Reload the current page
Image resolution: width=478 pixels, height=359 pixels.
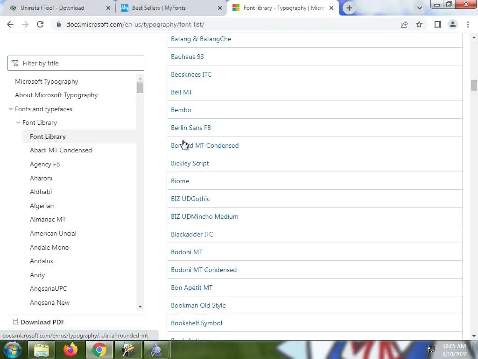(x=40, y=24)
